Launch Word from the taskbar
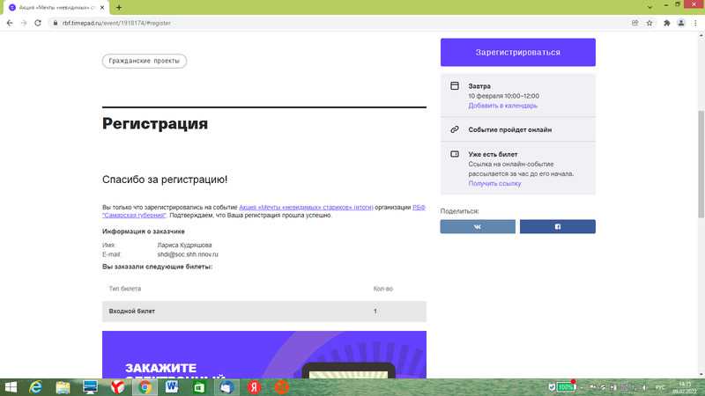Viewport: 705px width, 396px height. click(171, 386)
